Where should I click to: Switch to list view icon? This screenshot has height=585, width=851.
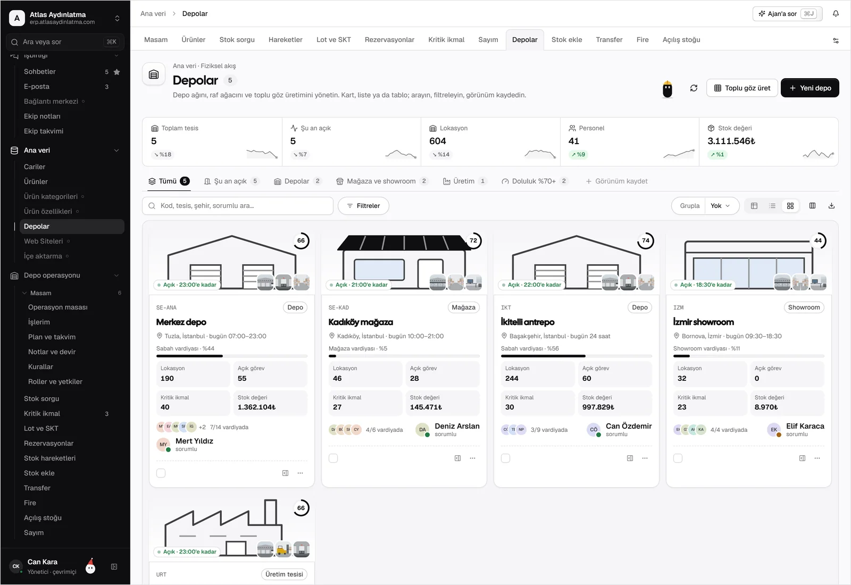click(772, 206)
